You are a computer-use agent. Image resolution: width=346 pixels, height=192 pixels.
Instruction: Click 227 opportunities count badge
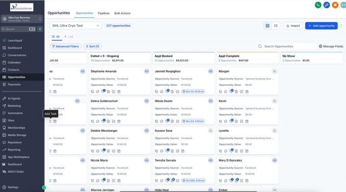(118, 26)
